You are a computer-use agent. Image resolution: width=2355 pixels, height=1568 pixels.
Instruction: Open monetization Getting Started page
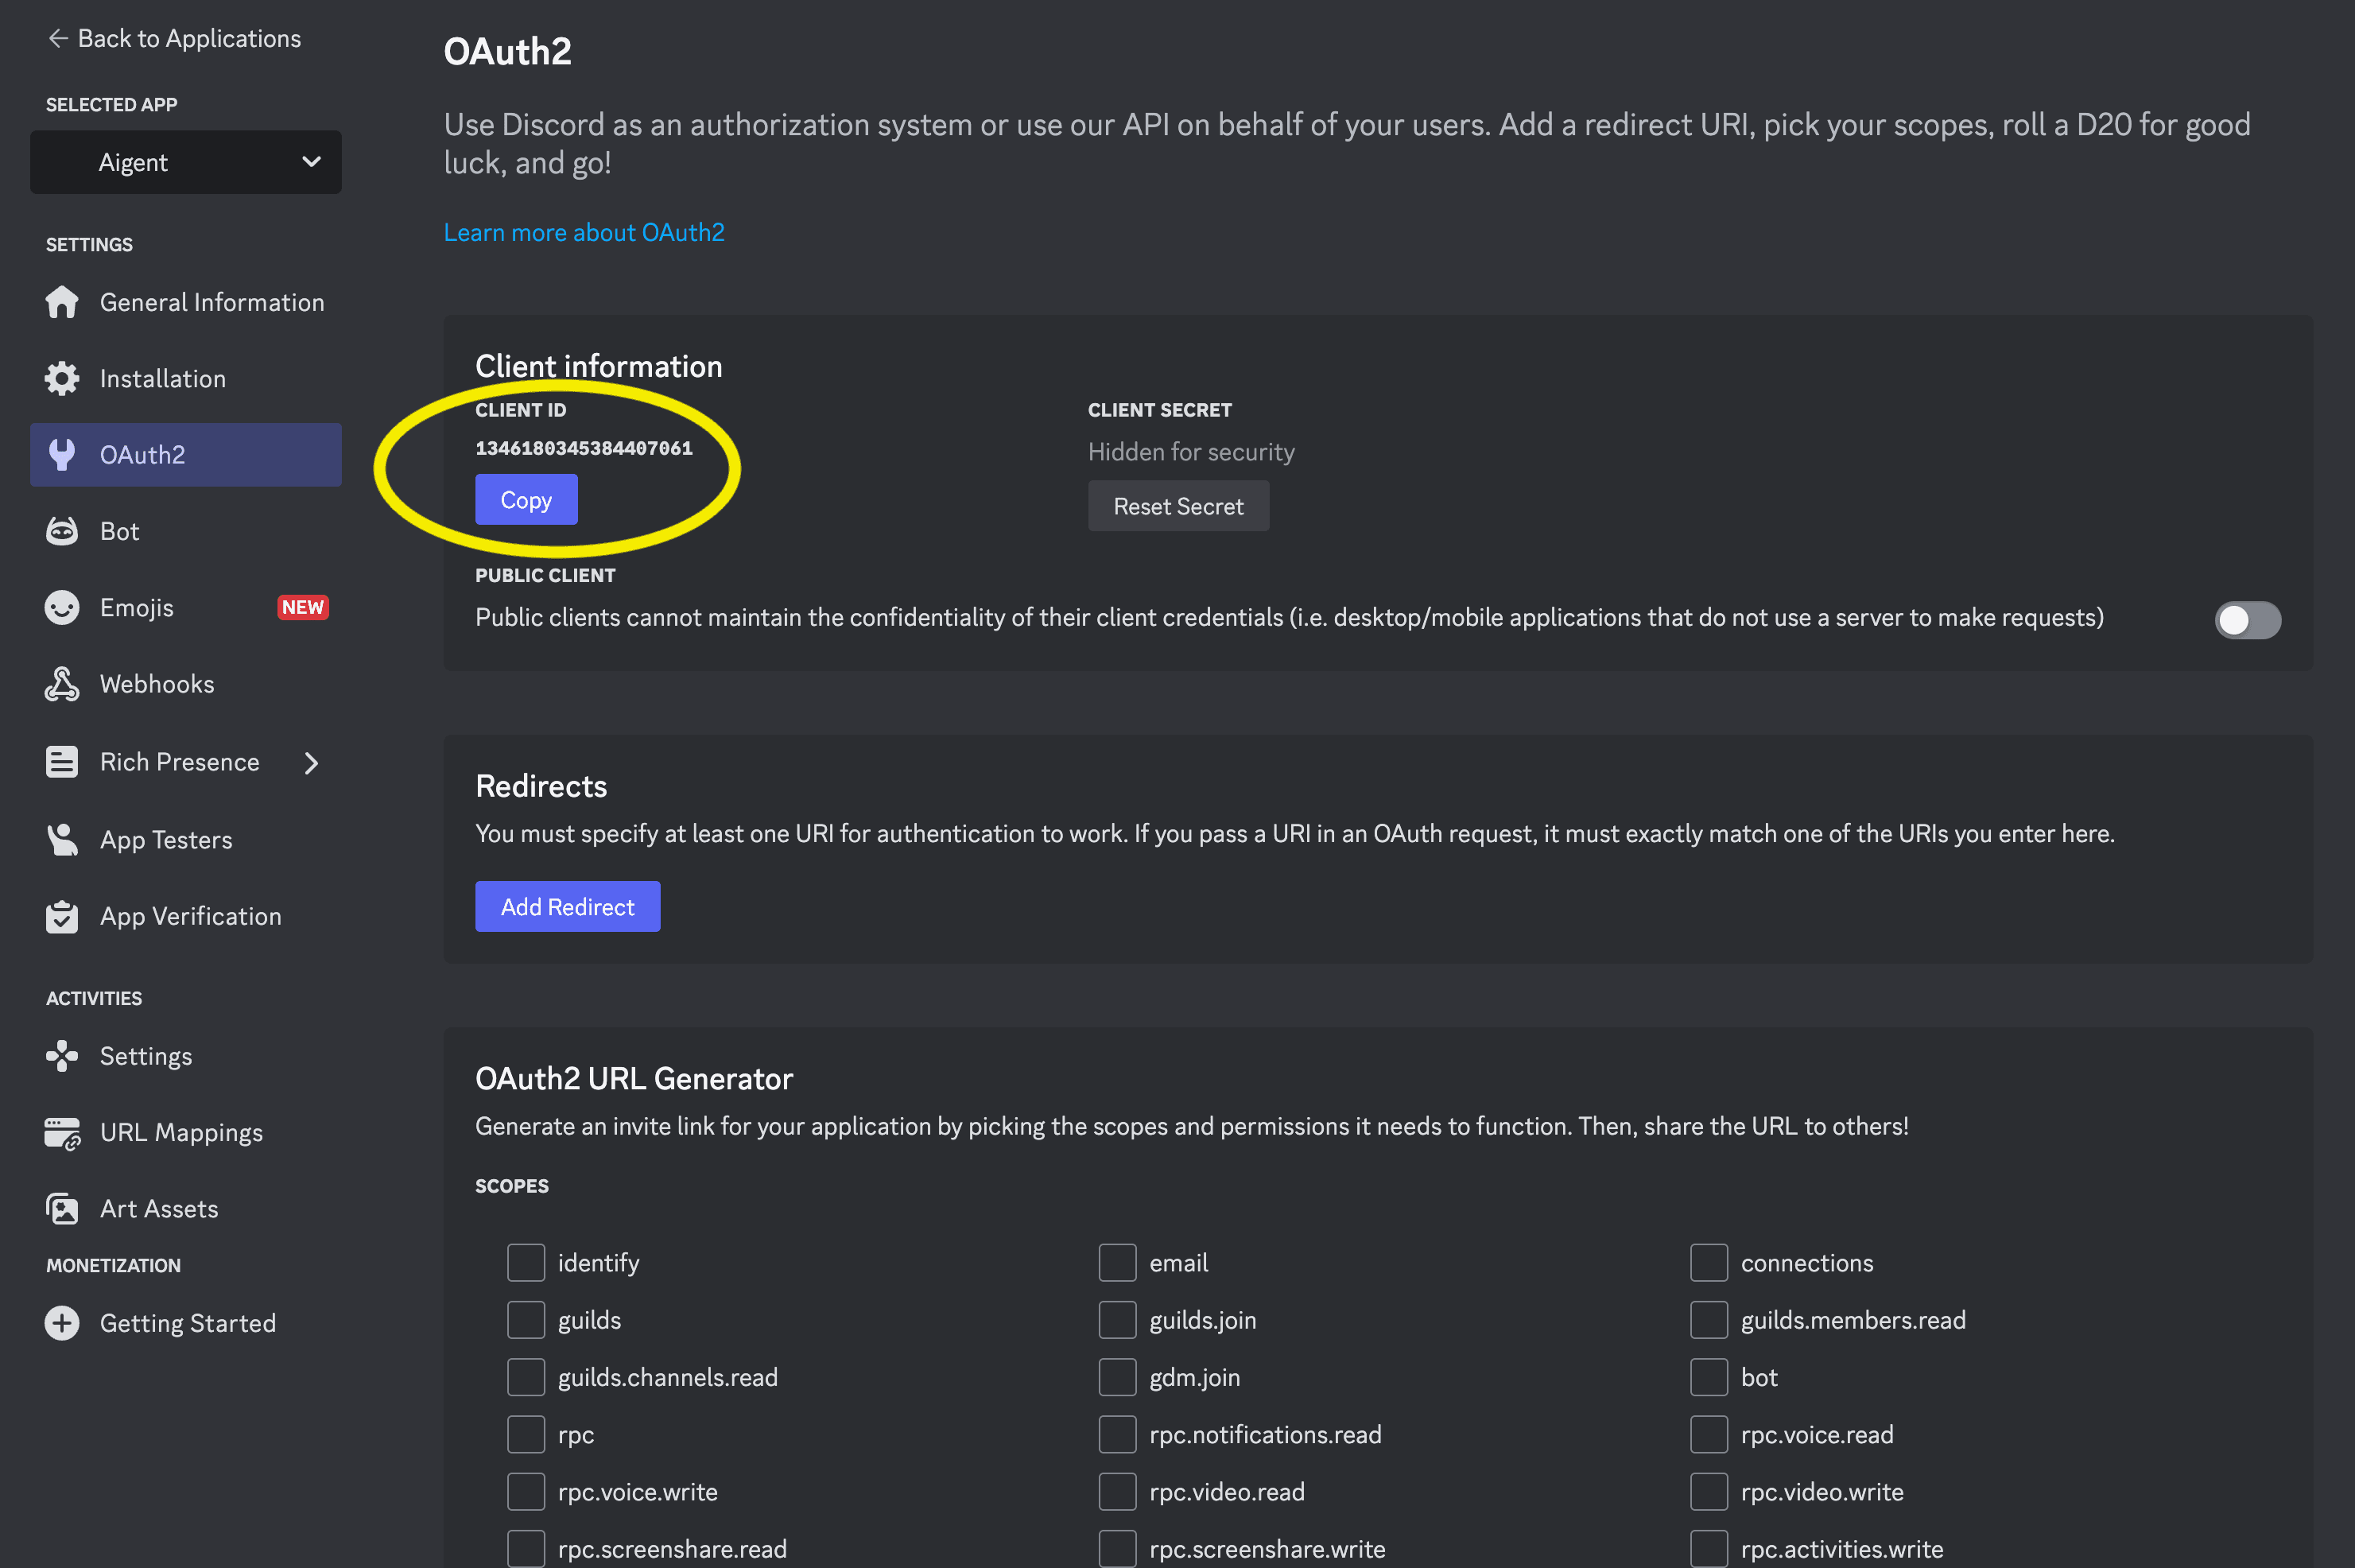[x=186, y=1323]
